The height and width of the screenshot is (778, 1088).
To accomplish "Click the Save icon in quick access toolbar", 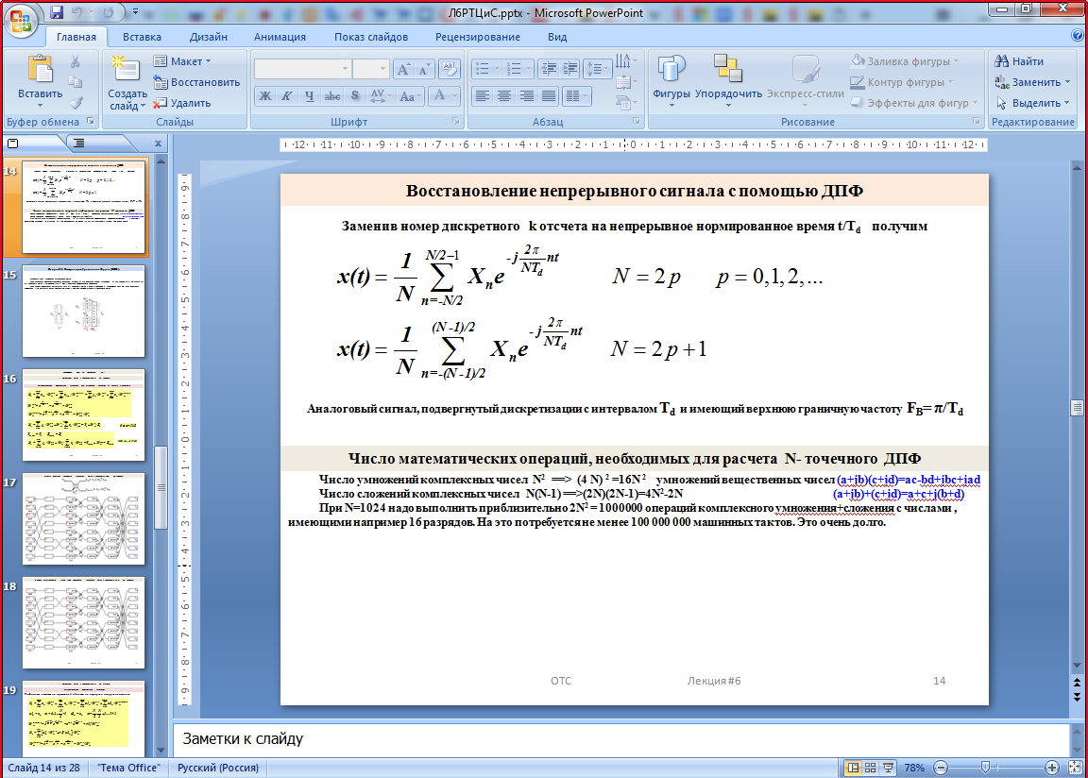I will coord(57,13).
